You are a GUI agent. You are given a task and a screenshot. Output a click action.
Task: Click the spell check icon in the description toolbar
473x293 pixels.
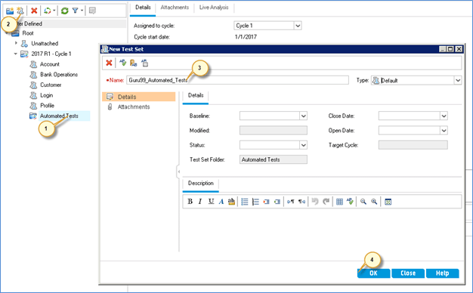350,202
